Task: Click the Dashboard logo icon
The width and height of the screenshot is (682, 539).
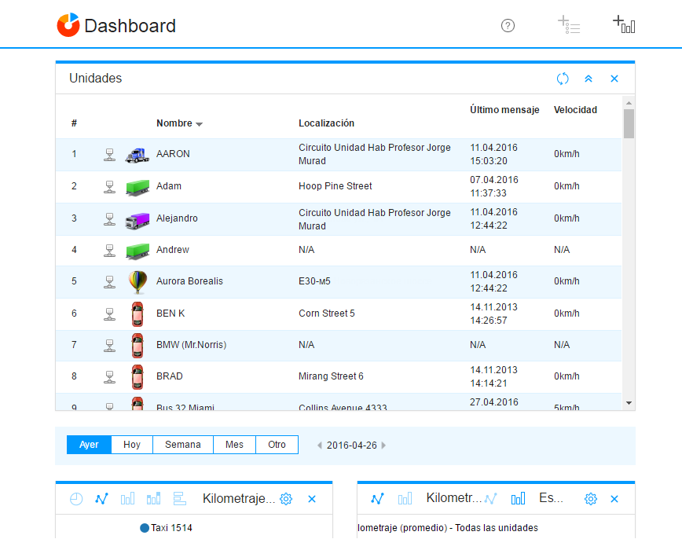Action: pyautogui.click(x=68, y=25)
